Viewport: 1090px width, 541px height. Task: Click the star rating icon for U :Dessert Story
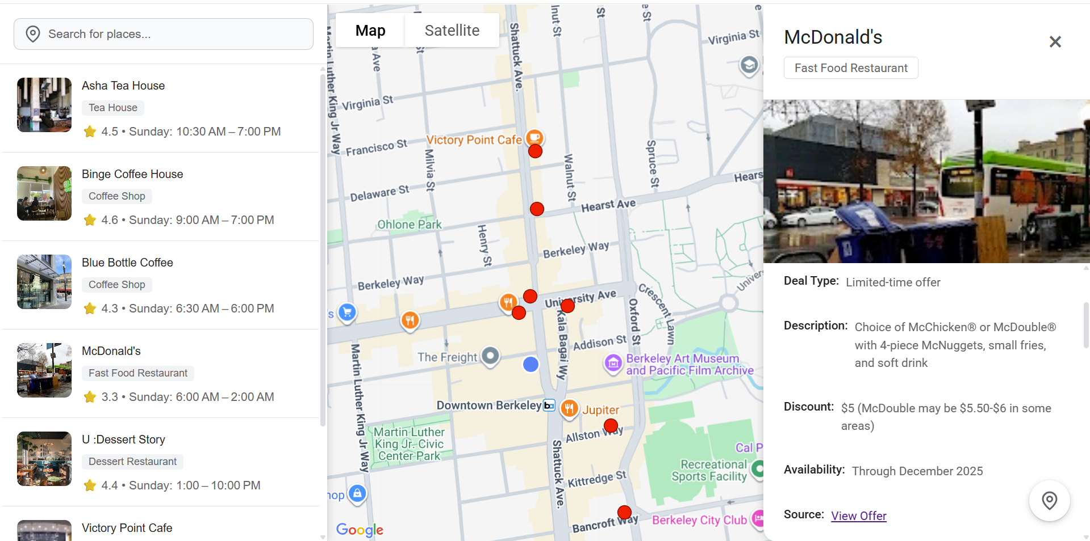[90, 485]
